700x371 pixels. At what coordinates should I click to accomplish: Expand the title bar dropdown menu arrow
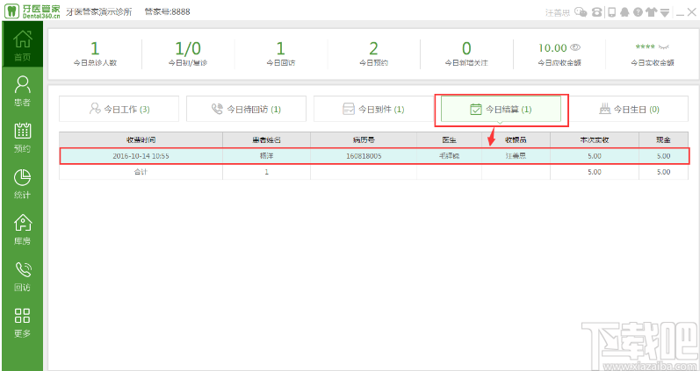[665, 12]
